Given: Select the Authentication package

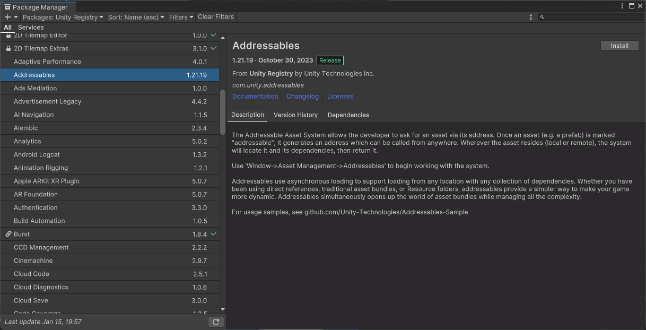Looking at the screenshot, I should coord(109,207).
